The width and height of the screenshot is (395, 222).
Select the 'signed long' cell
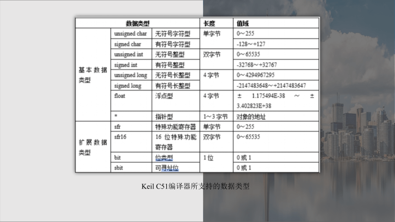pyautogui.click(x=131, y=86)
